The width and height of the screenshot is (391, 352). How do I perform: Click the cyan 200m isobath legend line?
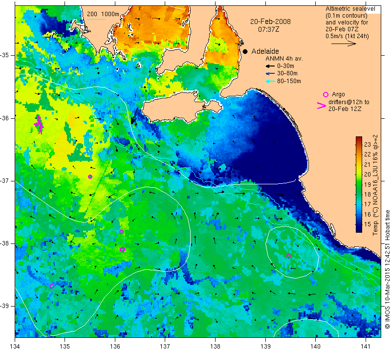tap(96, 19)
